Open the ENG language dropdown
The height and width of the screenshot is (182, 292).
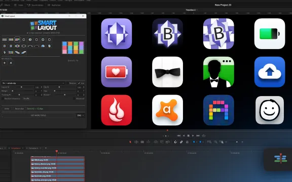pos(81,115)
